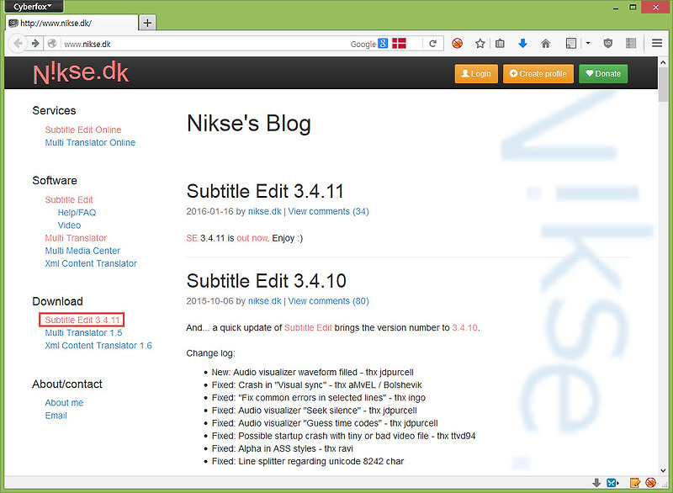The image size is (673, 493).
Task: Open a new tab with plus button
Action: click(147, 23)
